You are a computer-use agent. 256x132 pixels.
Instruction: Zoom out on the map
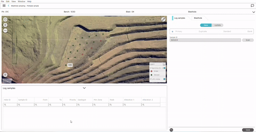coord(5,31)
